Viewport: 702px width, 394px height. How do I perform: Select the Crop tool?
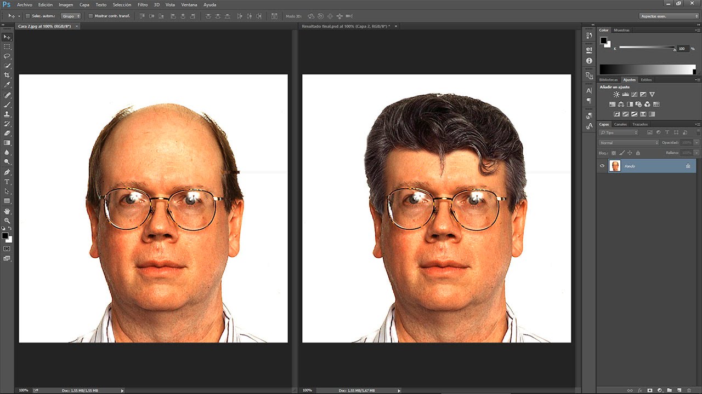coord(7,75)
